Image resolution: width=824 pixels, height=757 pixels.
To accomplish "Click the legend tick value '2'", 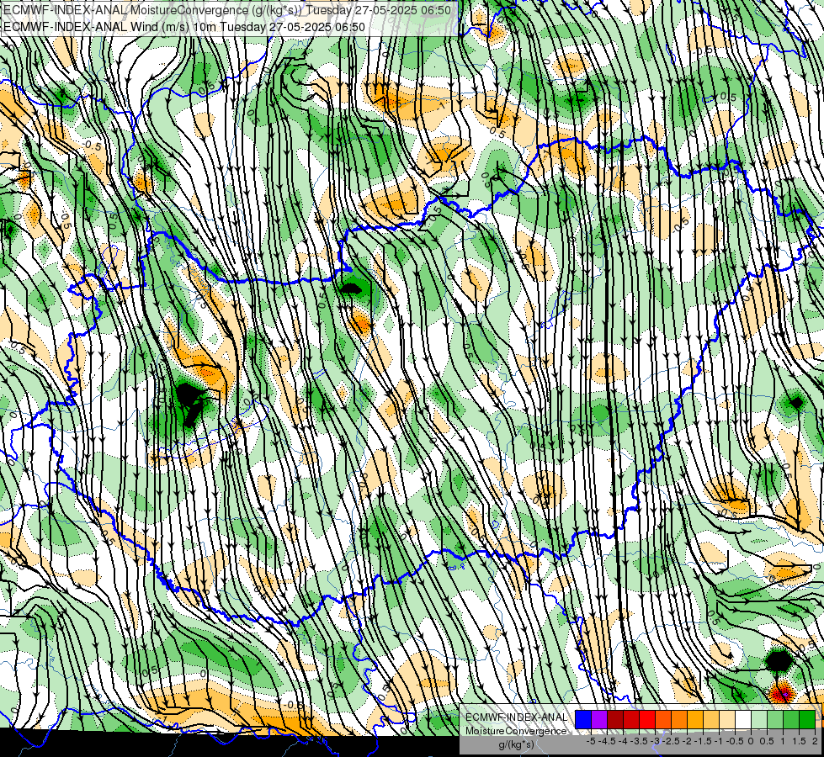I will pyautogui.click(x=815, y=741).
